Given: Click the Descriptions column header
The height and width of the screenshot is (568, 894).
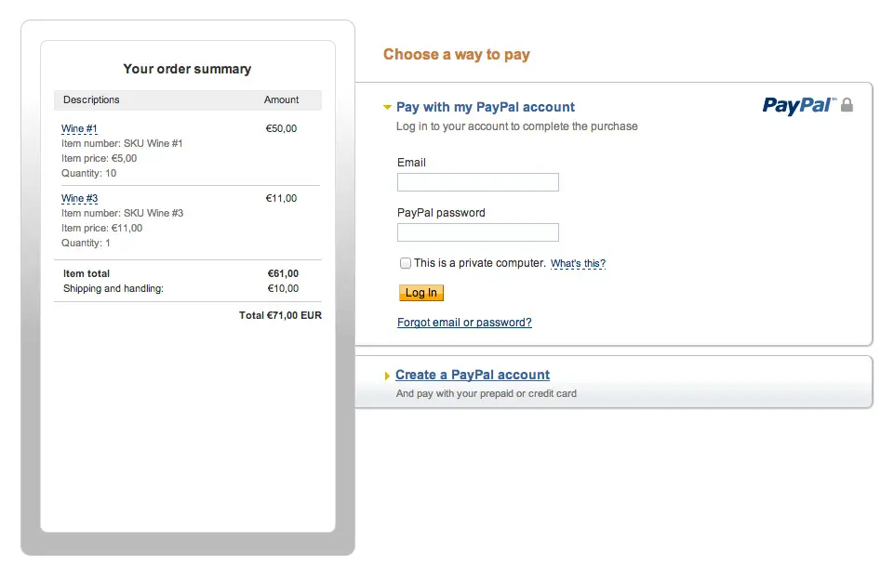Looking at the screenshot, I should 91,99.
